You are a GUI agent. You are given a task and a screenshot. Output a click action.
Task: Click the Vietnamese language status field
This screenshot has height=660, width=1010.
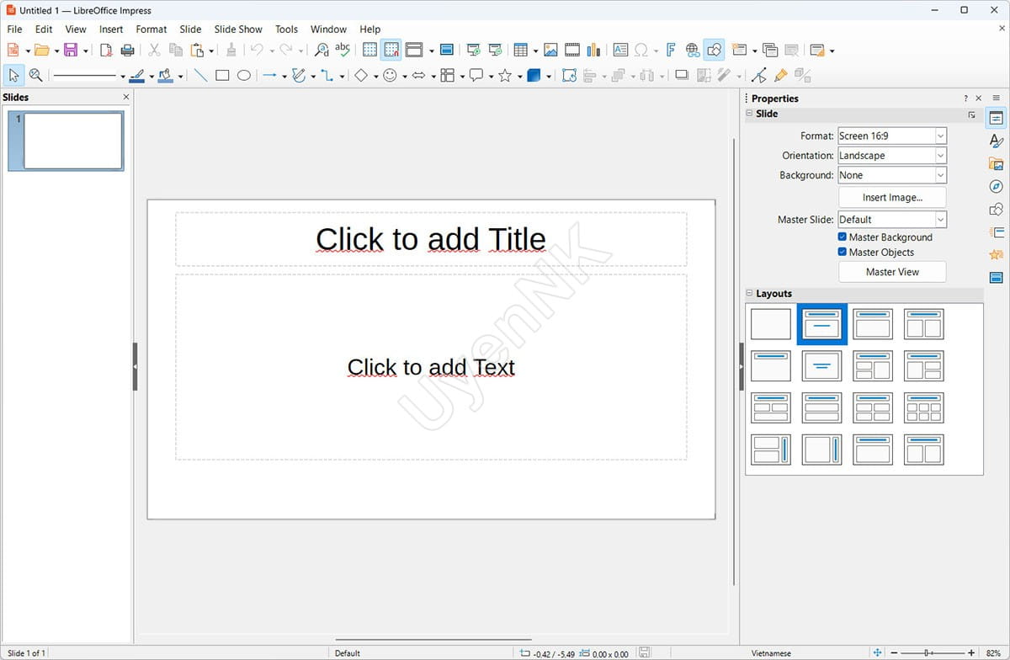pos(771,653)
